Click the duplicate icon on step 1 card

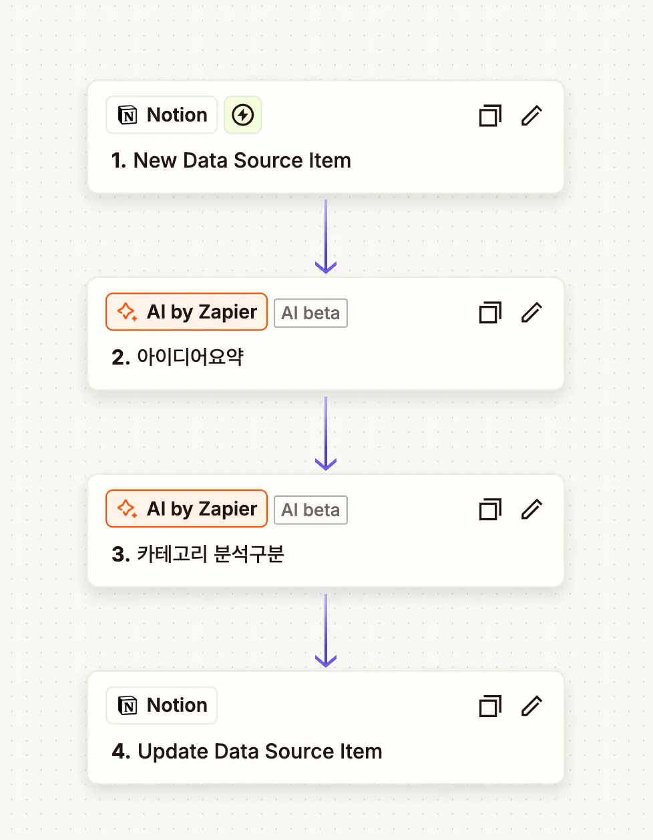click(490, 116)
